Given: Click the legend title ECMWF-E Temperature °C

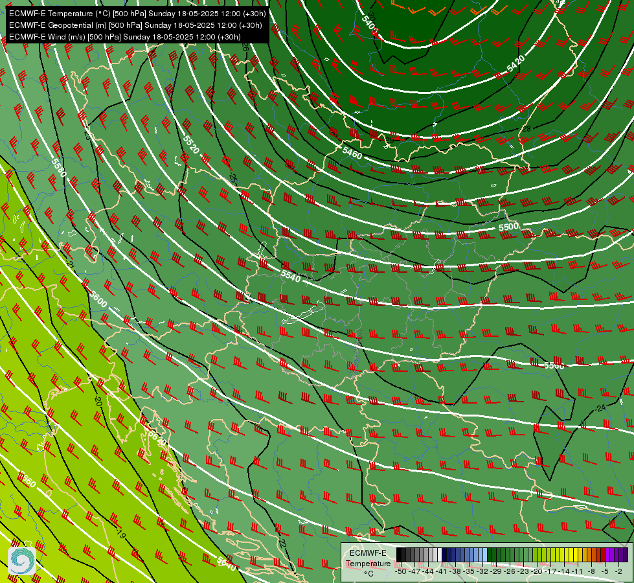Looking at the screenshot, I should point(368,563).
